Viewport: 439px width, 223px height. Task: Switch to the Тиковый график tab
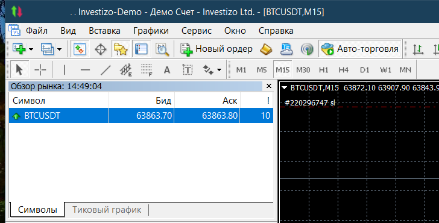coord(107,210)
